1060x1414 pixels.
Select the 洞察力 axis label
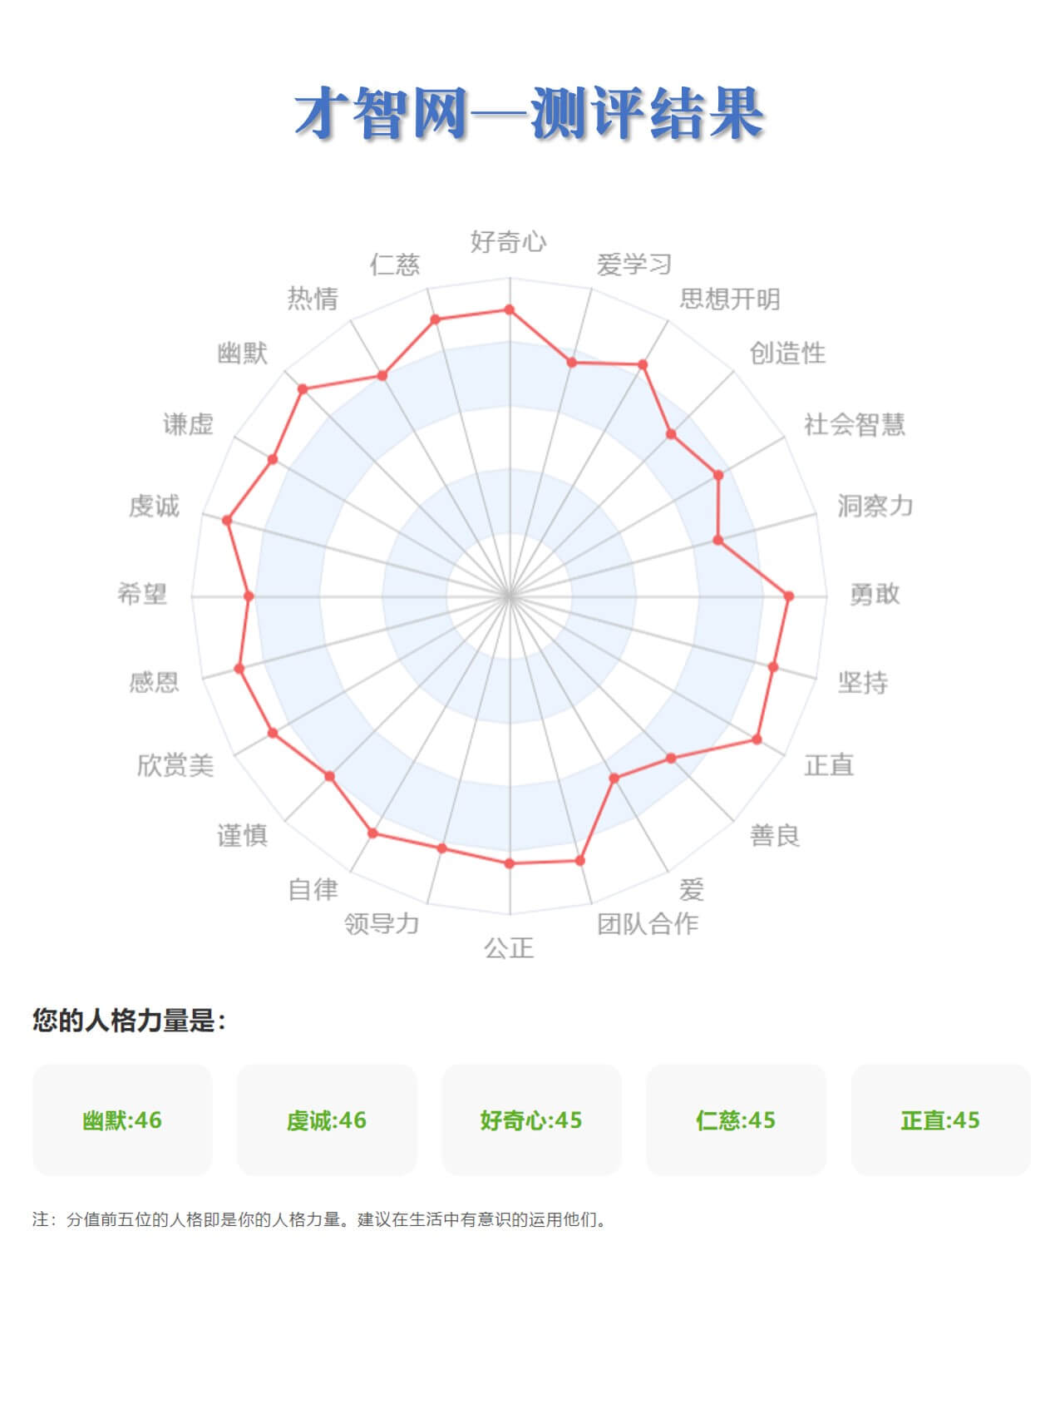click(875, 506)
